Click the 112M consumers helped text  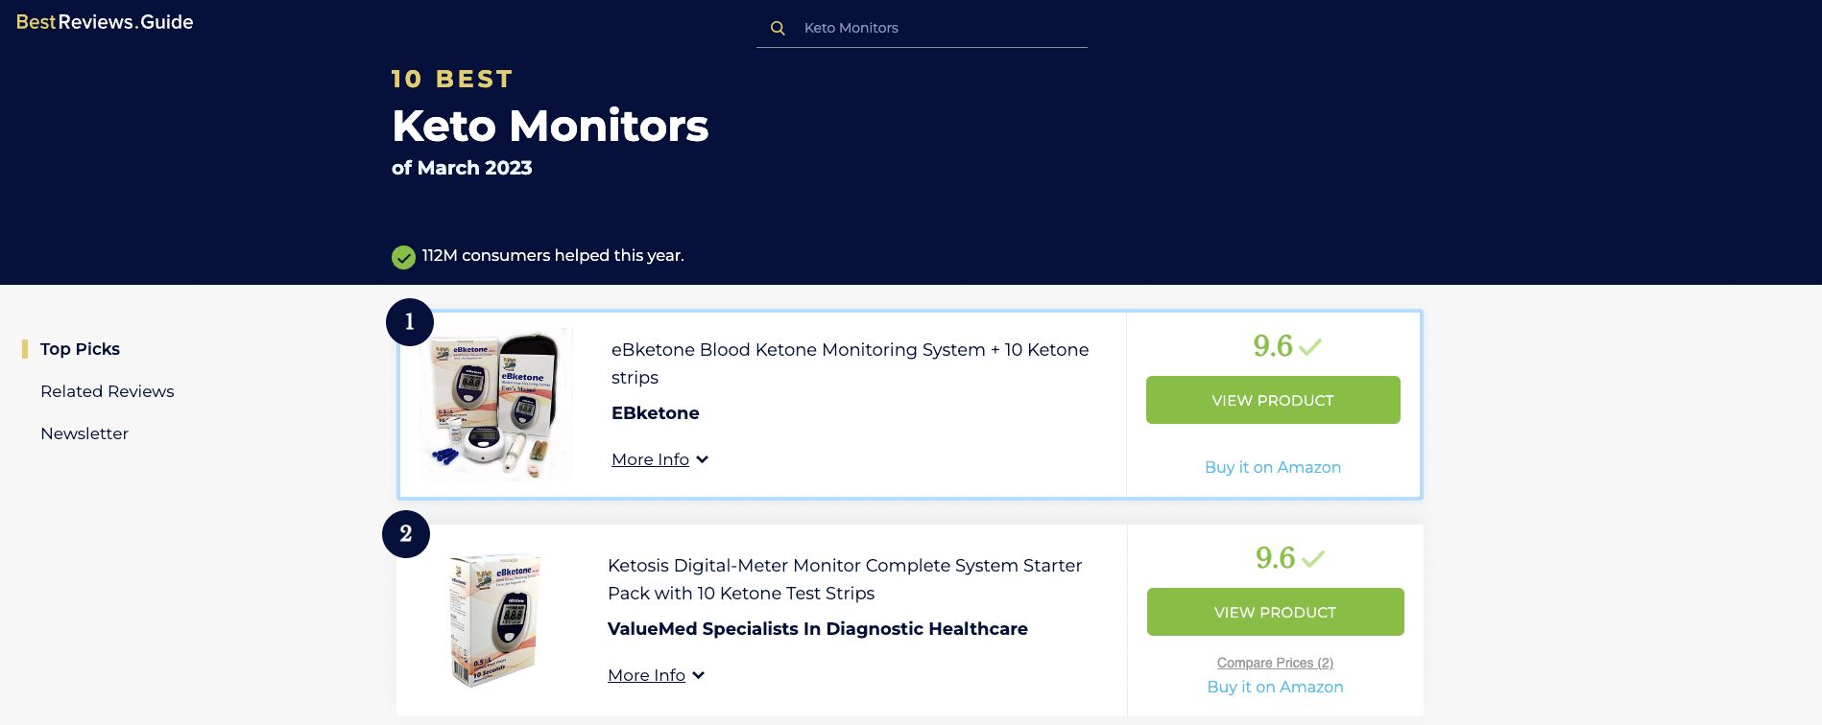(553, 255)
